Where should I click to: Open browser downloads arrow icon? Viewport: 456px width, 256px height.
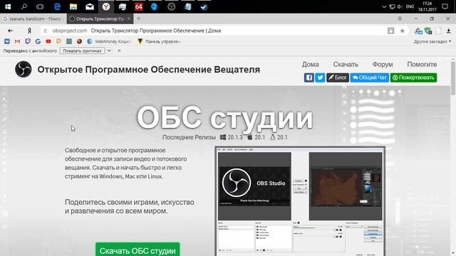point(448,31)
